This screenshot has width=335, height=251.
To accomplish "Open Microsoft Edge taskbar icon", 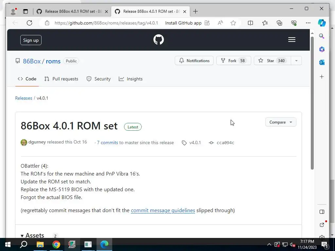I will [104, 244].
